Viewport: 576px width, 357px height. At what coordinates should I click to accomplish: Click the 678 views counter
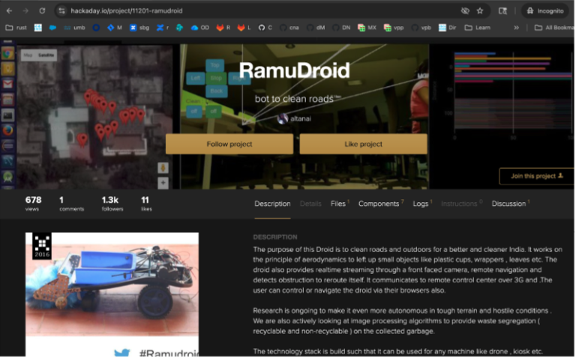tap(33, 204)
